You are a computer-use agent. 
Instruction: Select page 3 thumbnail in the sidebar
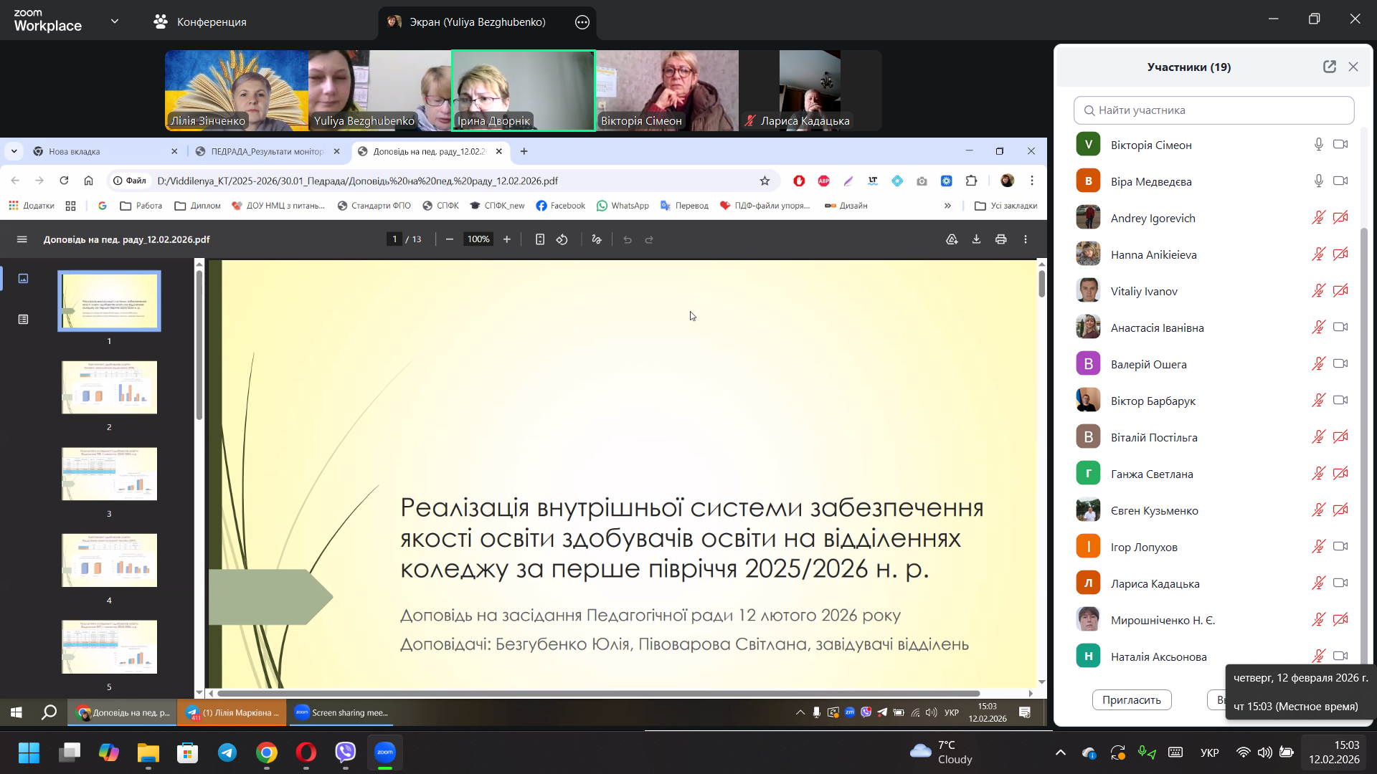click(109, 474)
